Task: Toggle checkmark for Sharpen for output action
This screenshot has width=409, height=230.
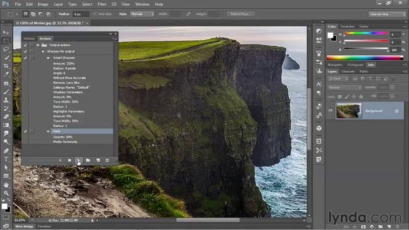Action: [x=26, y=51]
